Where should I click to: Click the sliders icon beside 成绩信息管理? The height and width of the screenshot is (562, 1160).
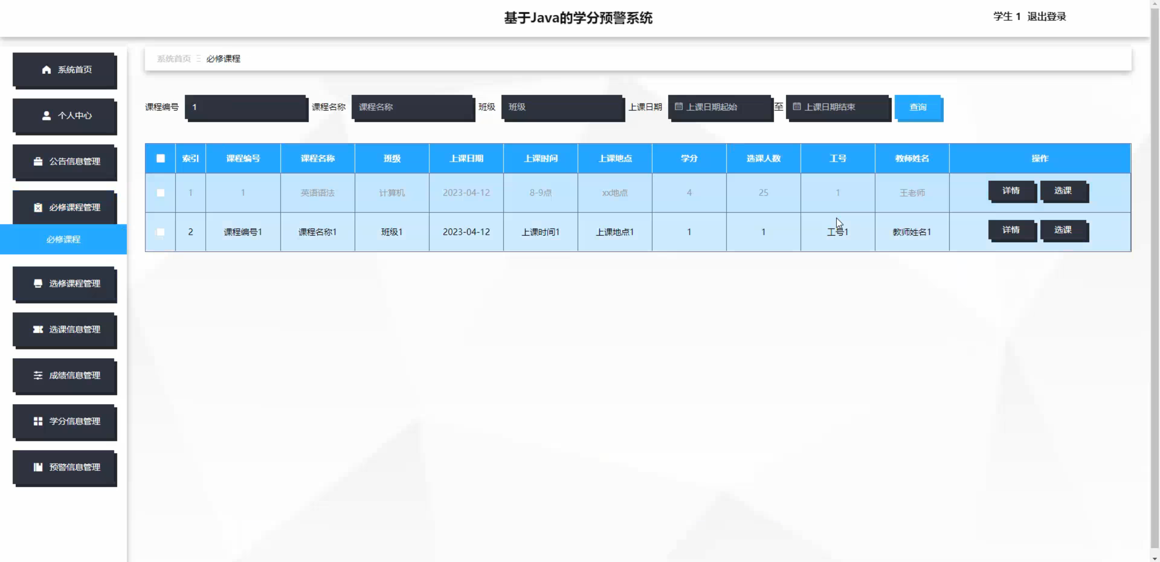point(38,375)
